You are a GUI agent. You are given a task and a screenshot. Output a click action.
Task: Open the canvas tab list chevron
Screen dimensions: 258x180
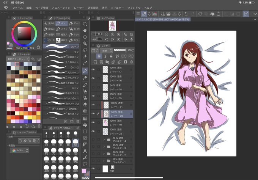(x=255, y=19)
